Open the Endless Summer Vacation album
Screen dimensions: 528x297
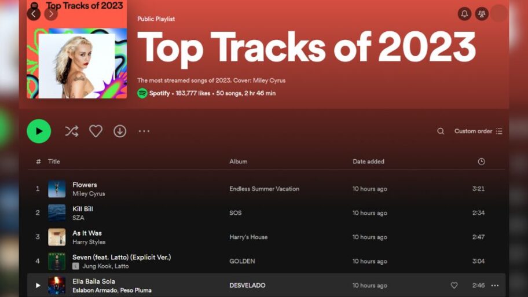[x=265, y=189]
